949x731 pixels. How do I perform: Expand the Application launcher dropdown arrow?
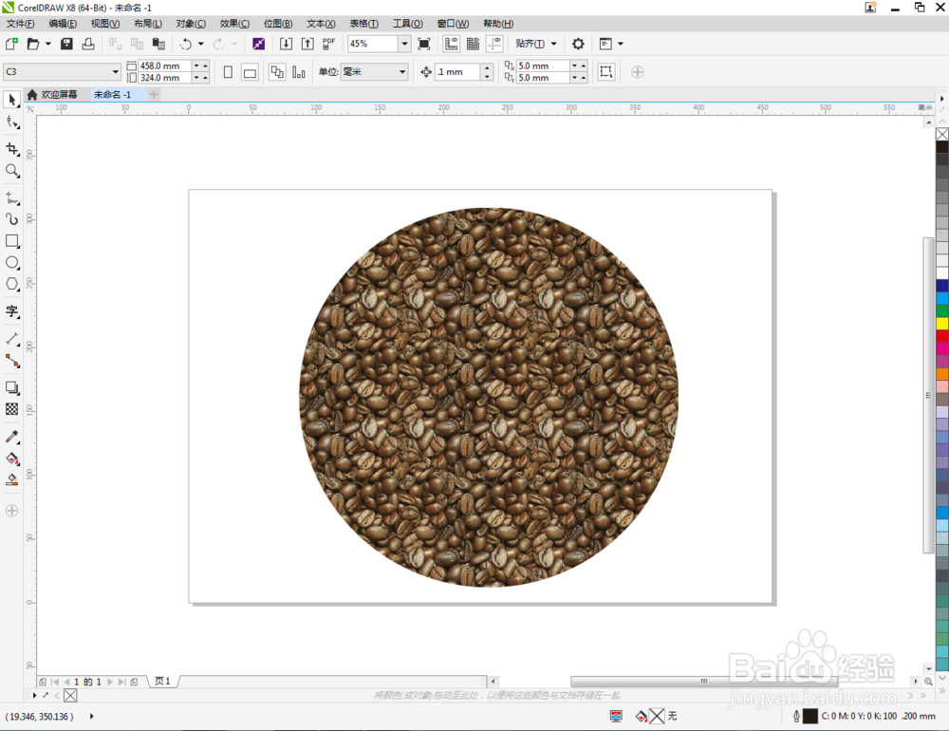click(x=621, y=44)
